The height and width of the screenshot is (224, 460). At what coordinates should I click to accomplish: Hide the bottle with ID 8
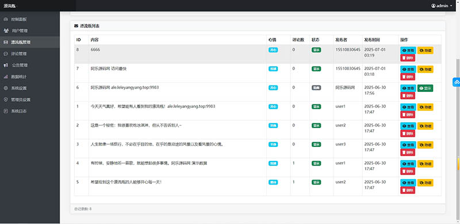pyautogui.click(x=425, y=51)
